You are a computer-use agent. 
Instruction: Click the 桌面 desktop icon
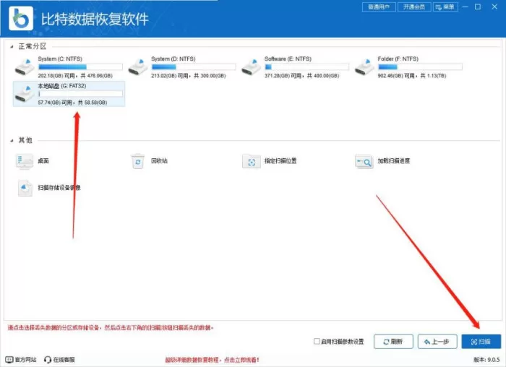coord(24,161)
